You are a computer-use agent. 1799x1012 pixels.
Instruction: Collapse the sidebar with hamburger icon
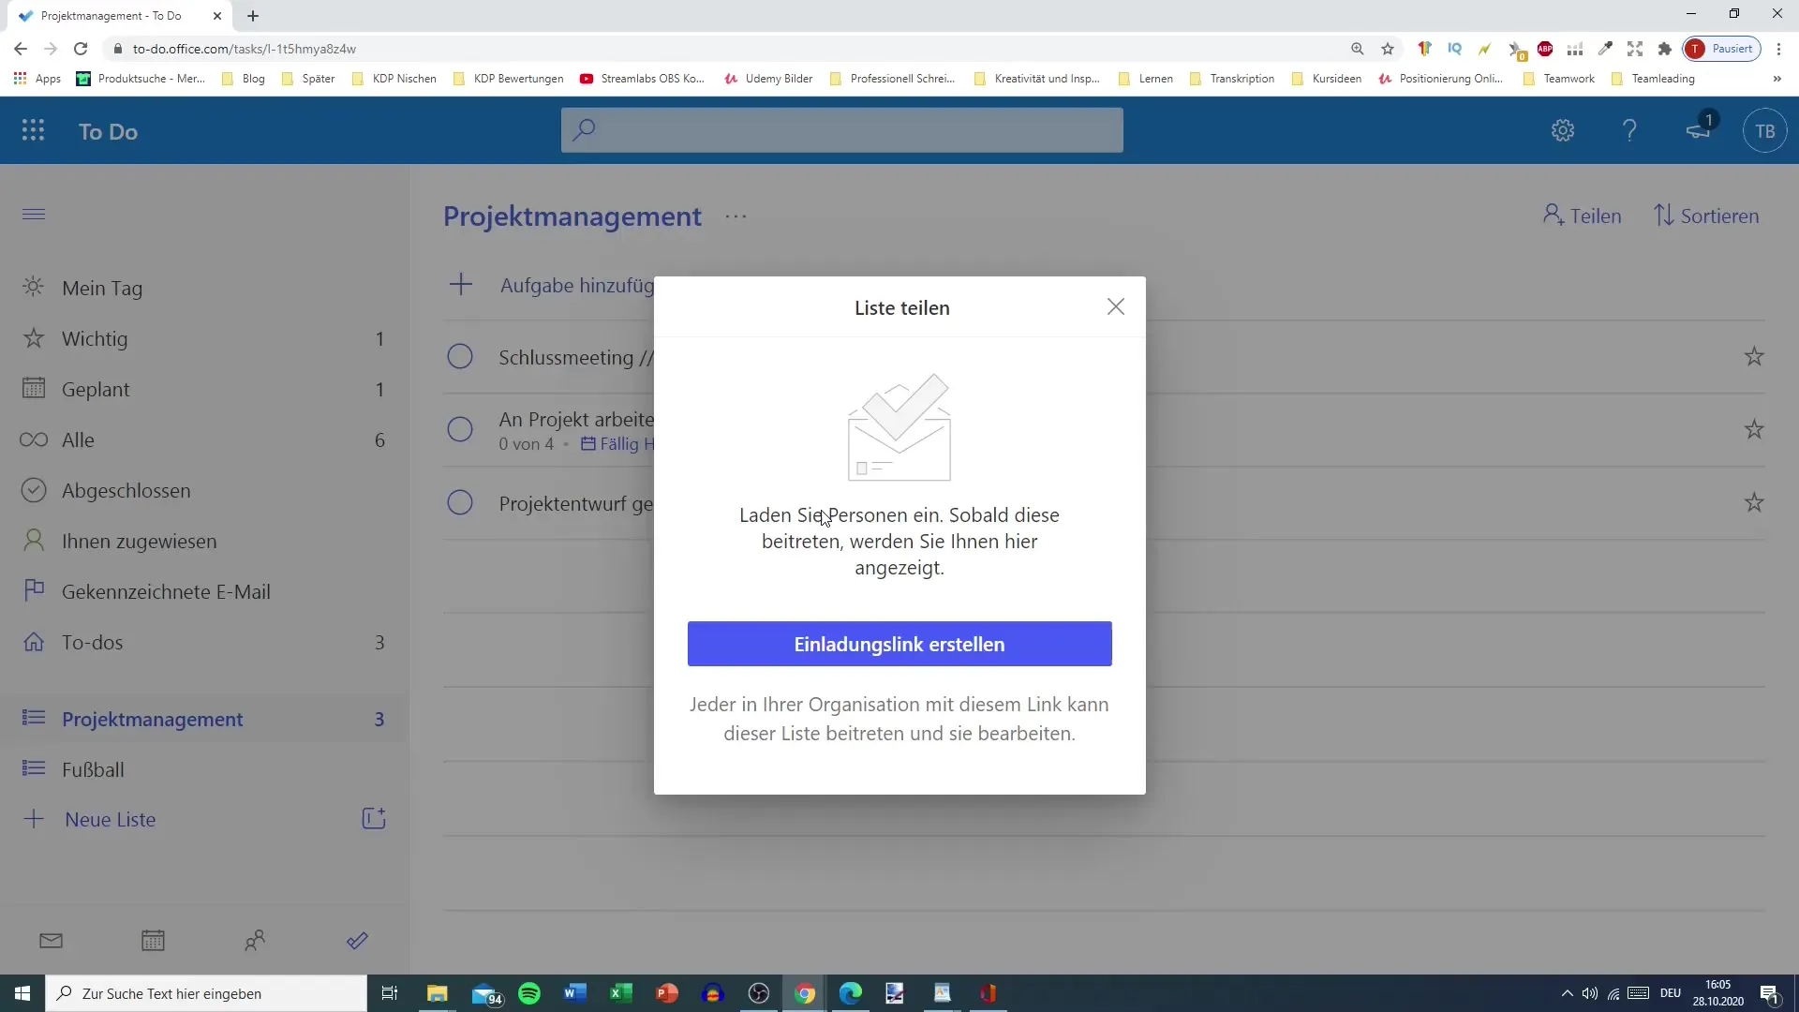tap(34, 215)
